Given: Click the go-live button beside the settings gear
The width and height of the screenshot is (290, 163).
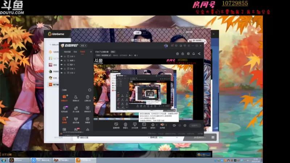Looking at the screenshot, I should click(x=195, y=125).
